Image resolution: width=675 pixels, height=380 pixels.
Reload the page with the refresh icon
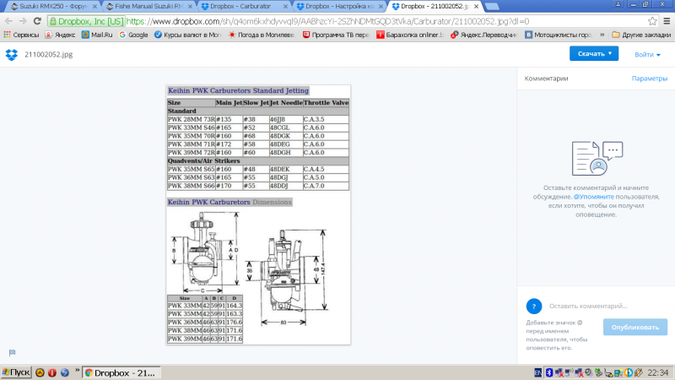tap(37, 21)
